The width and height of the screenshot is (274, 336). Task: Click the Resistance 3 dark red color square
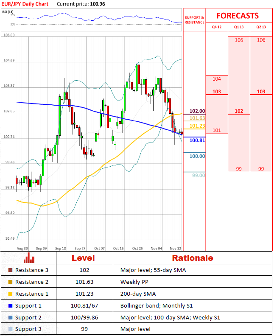click(10, 270)
